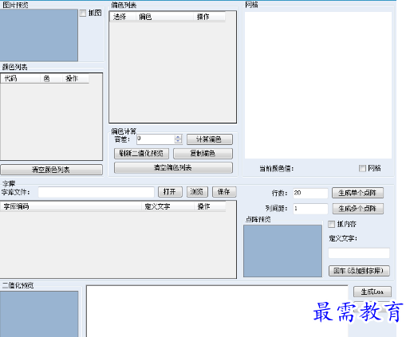410x337 pixels.
Task: Click the 计算偏色 button
Action: tap(210, 139)
